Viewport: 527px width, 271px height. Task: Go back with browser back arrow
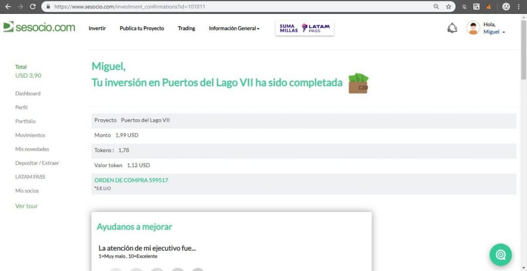pos(8,6)
